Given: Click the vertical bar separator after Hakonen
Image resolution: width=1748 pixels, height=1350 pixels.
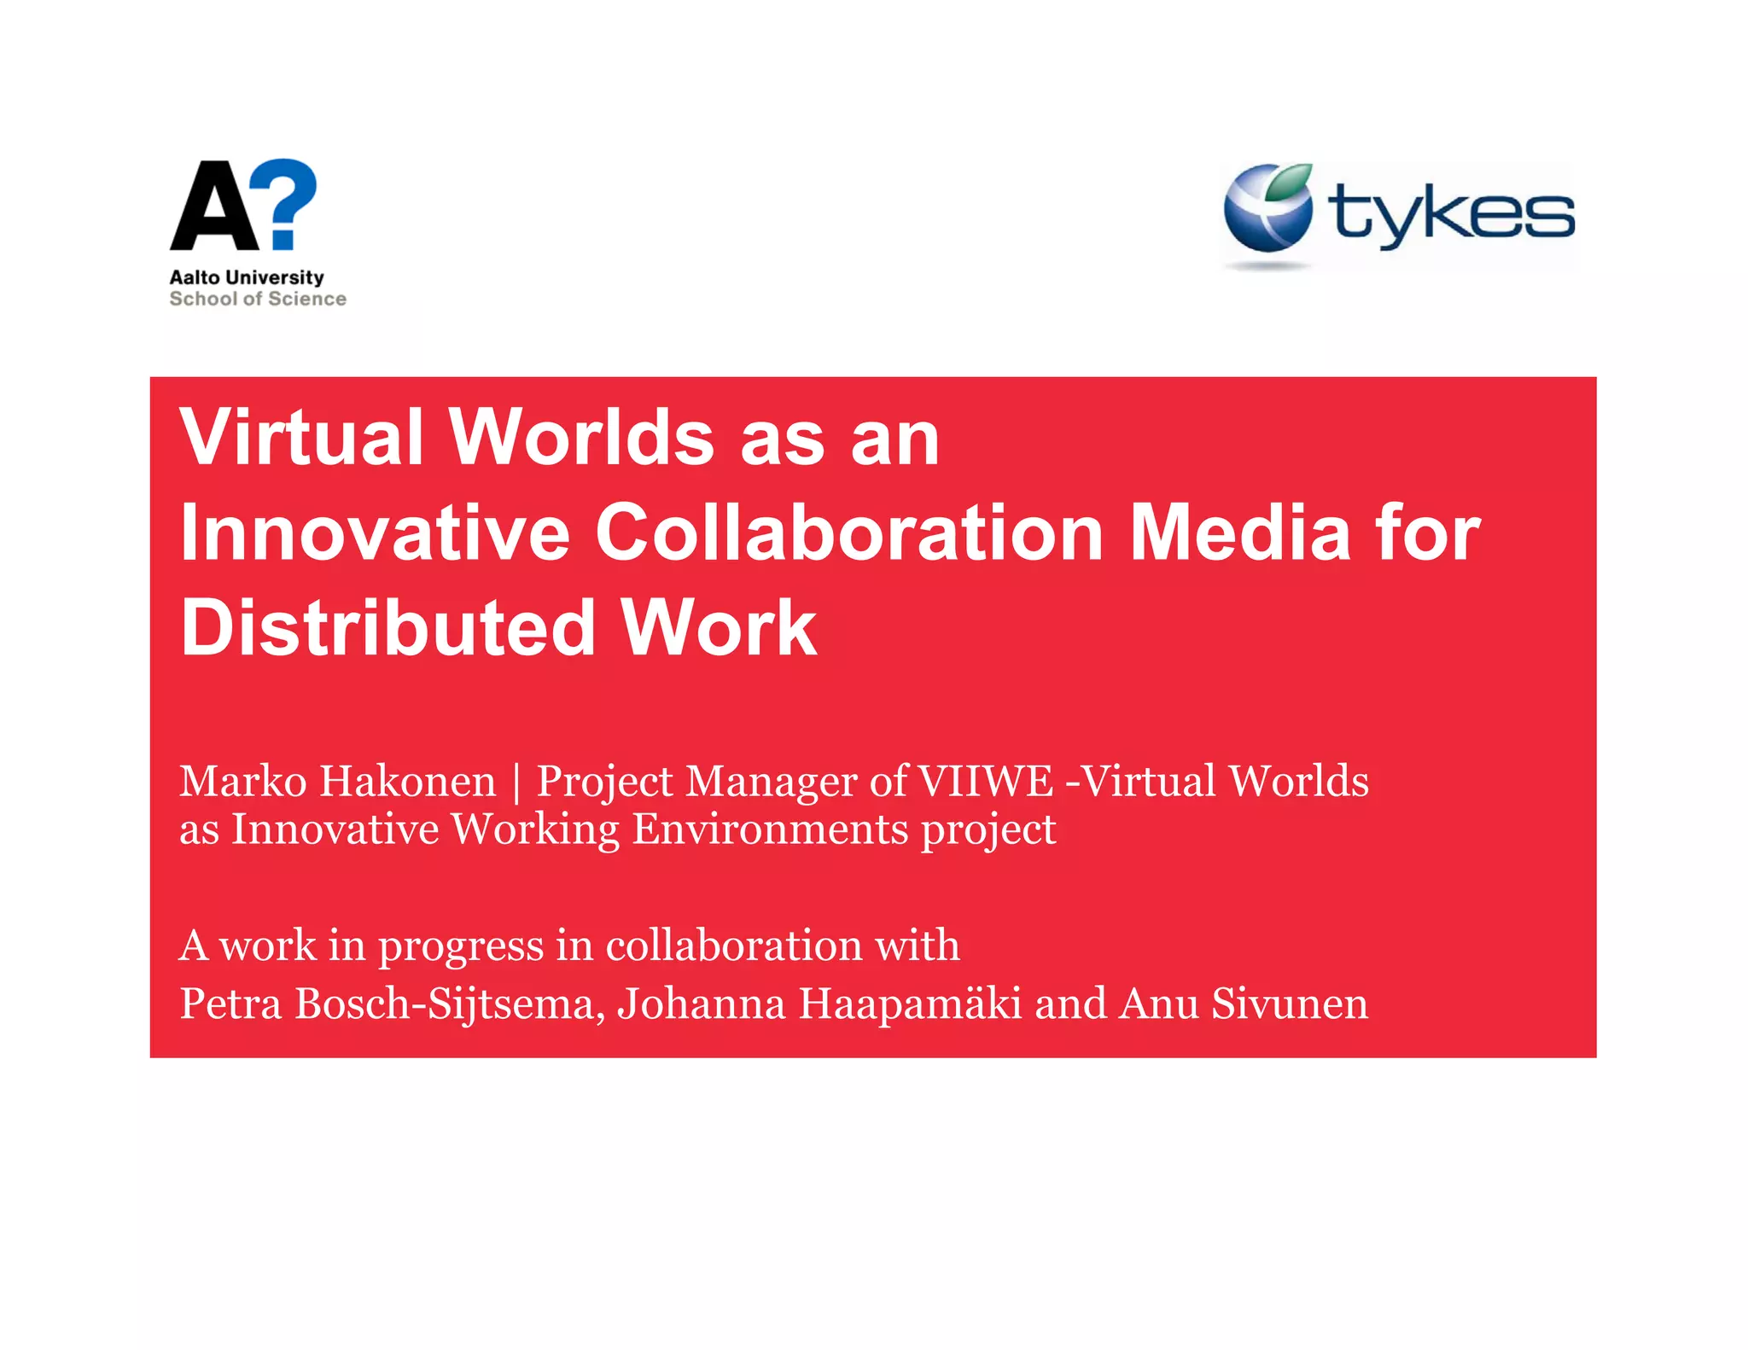Looking at the screenshot, I should click(516, 783).
